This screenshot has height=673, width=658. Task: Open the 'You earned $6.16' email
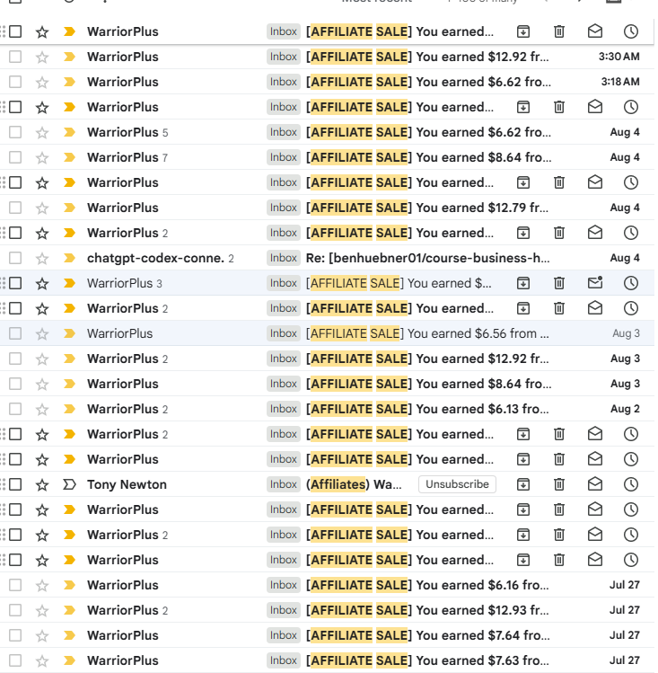point(427,585)
